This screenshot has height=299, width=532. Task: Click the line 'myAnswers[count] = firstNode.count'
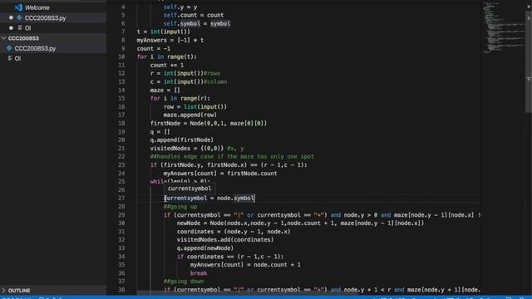tap(220, 174)
